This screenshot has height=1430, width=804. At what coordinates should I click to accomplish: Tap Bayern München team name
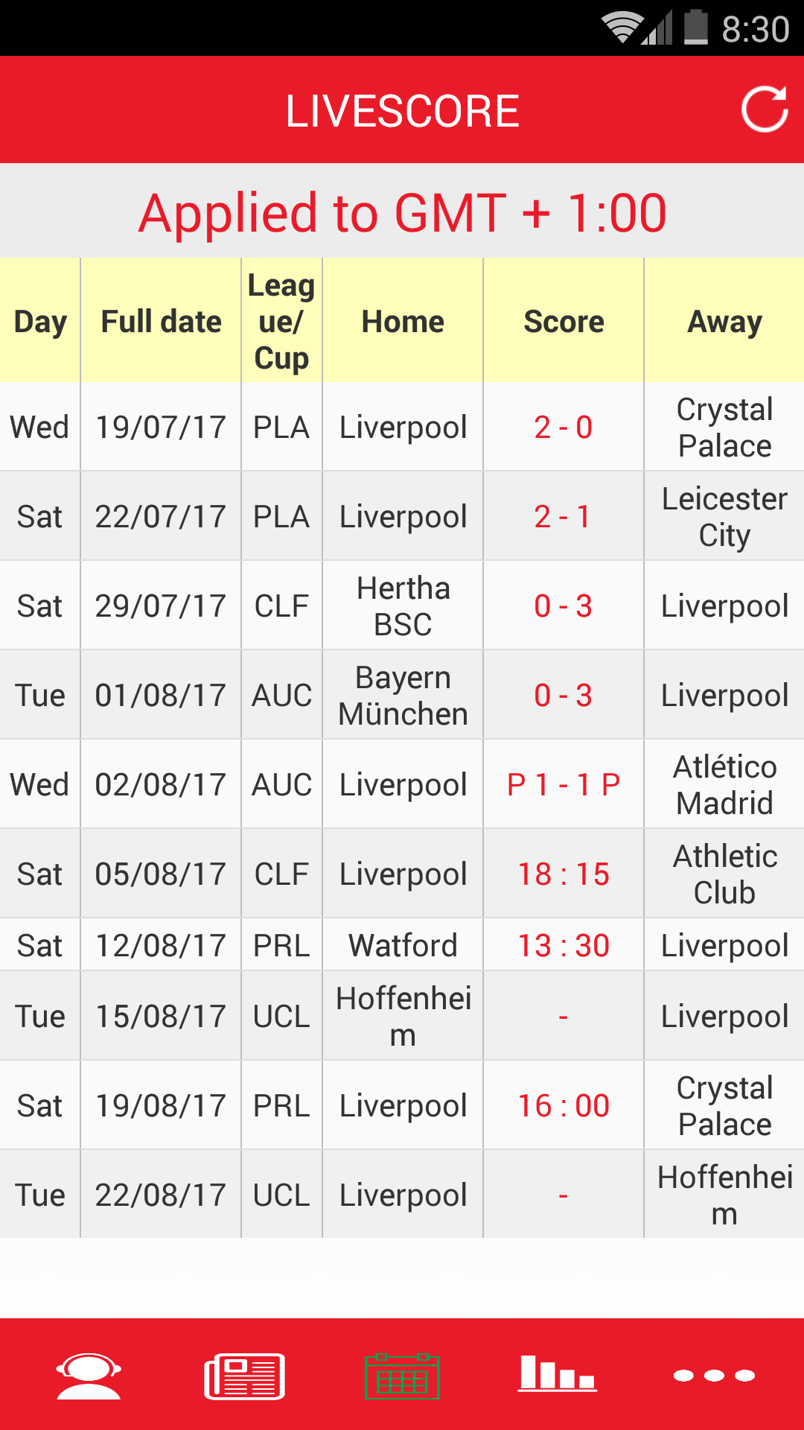403,696
